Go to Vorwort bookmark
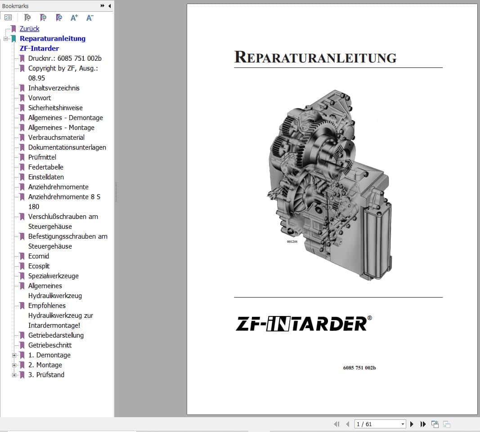 click(x=40, y=98)
